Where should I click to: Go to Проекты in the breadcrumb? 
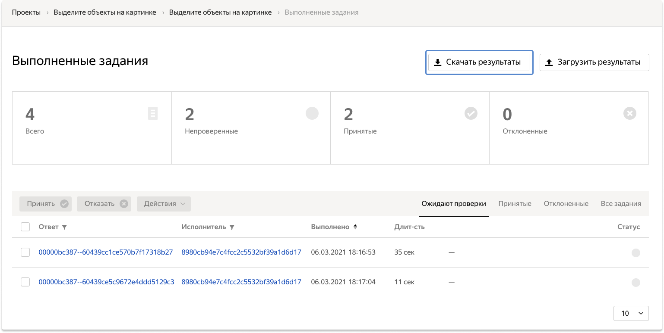tap(26, 12)
